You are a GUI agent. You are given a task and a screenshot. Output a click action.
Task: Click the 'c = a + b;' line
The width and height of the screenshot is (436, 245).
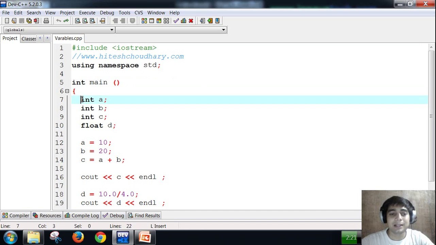pyautogui.click(x=103, y=160)
